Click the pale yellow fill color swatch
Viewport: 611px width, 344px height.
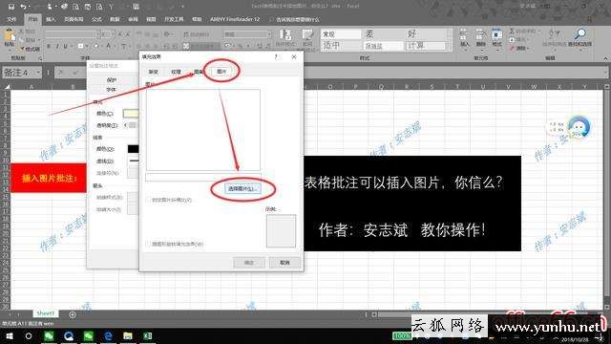[131, 114]
